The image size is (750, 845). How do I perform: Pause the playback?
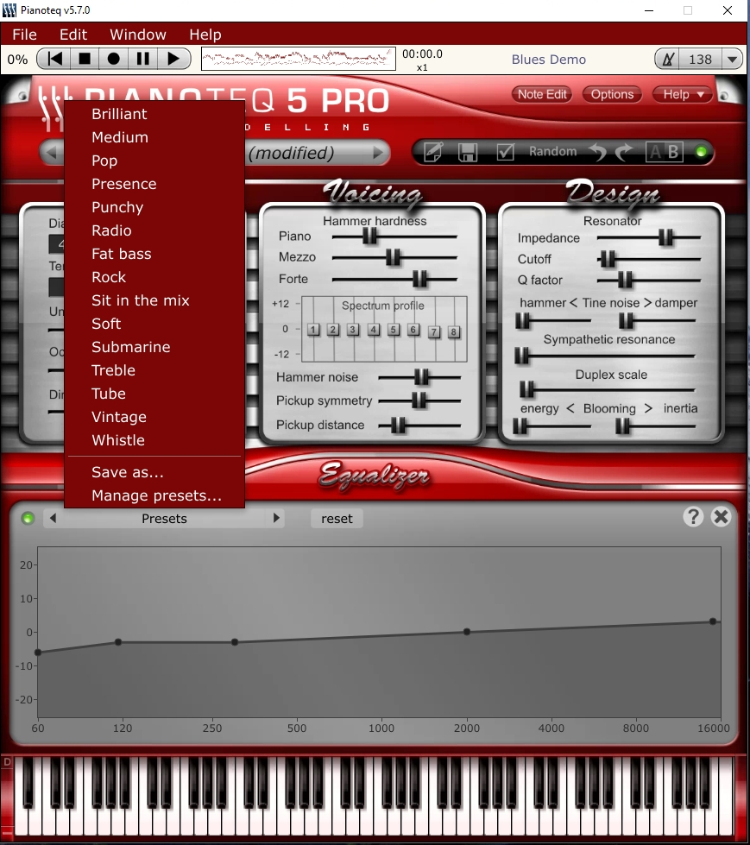(x=142, y=59)
